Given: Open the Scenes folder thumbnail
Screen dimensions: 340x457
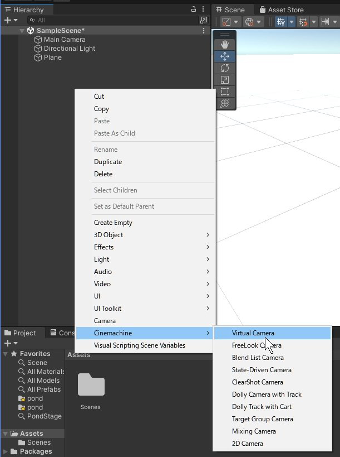Looking at the screenshot, I should (91, 384).
